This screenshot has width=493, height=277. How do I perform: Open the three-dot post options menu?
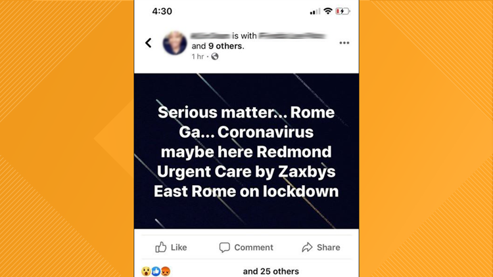coord(344,43)
